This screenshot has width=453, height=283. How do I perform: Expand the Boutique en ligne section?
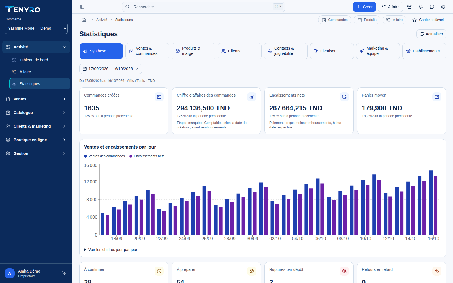[x=36, y=140]
